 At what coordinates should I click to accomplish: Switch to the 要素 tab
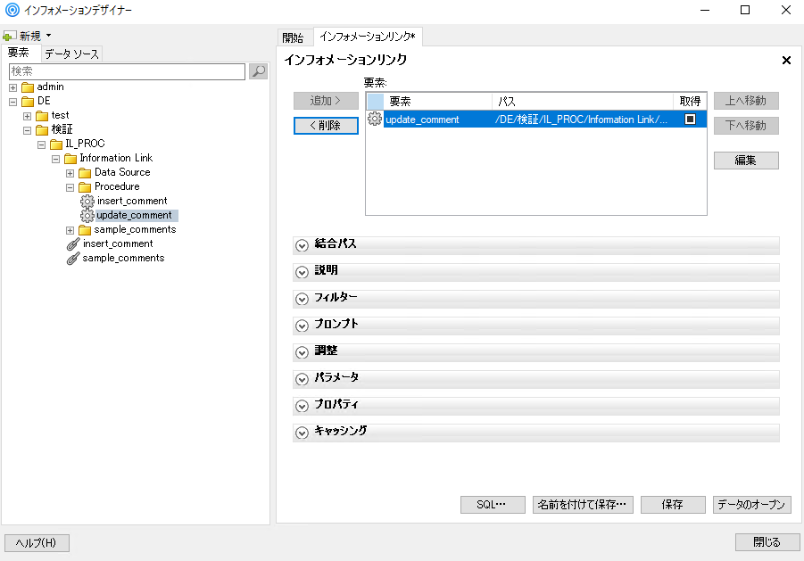coord(19,53)
